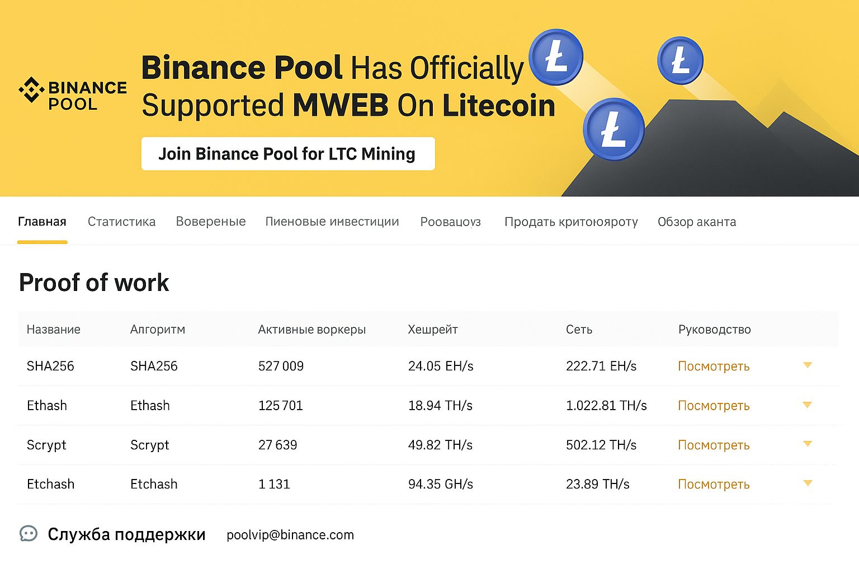Expand the Scrypt row arrow
This screenshot has width=859, height=573.
coord(807,444)
